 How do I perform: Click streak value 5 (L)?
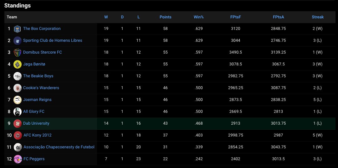(318, 99)
